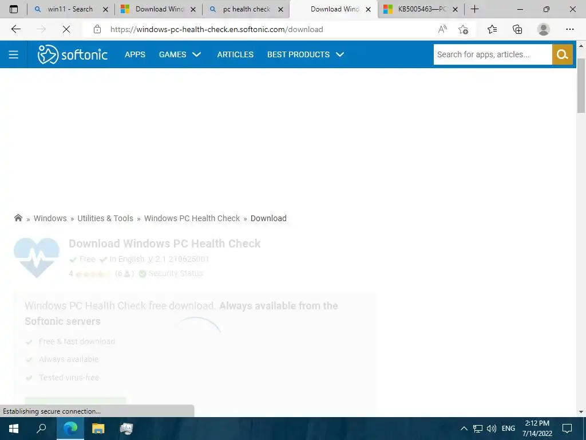Open the tab actions menu icon
This screenshot has height=440, width=586.
click(x=14, y=9)
